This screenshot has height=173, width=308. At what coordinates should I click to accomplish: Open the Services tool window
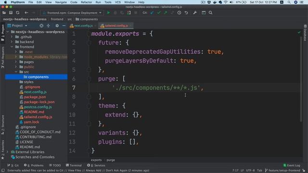(x=96, y=165)
